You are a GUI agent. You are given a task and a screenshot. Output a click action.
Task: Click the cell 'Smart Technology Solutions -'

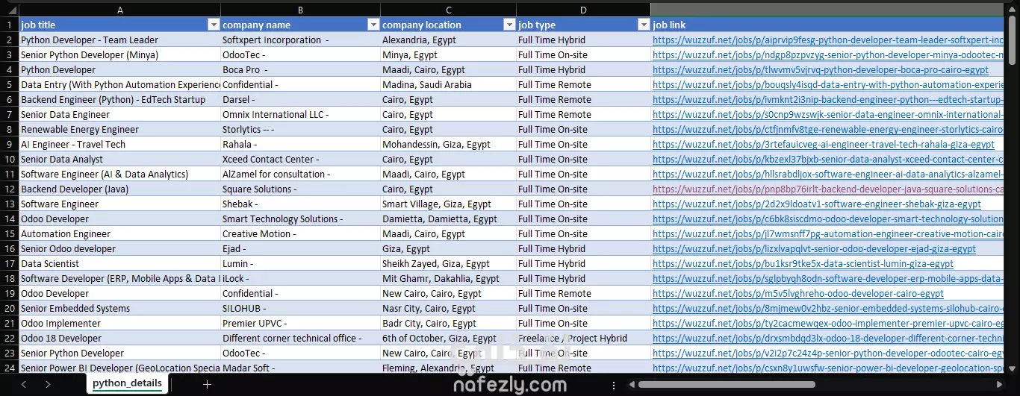(x=300, y=219)
